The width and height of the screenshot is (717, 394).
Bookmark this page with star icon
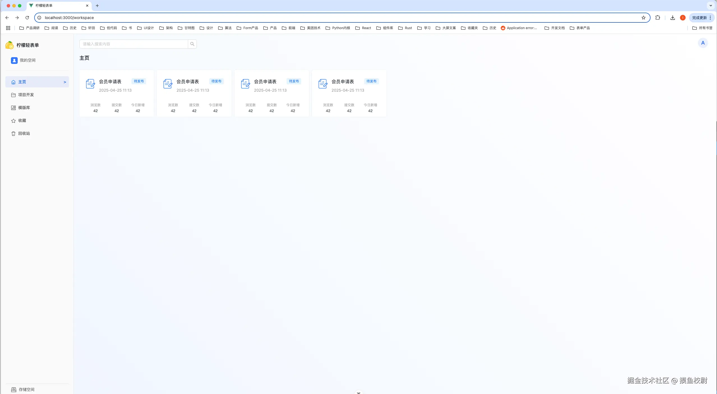click(x=643, y=18)
